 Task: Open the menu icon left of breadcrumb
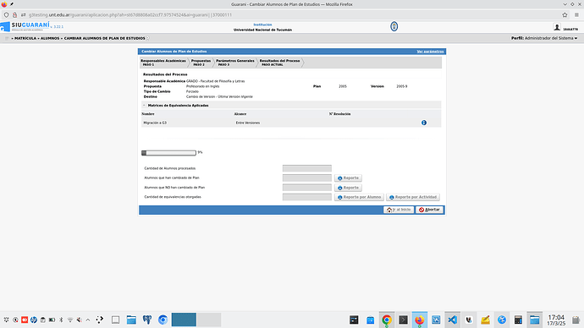(7, 38)
